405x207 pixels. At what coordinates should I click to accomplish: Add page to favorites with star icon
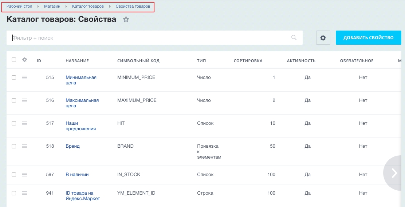[x=126, y=20]
